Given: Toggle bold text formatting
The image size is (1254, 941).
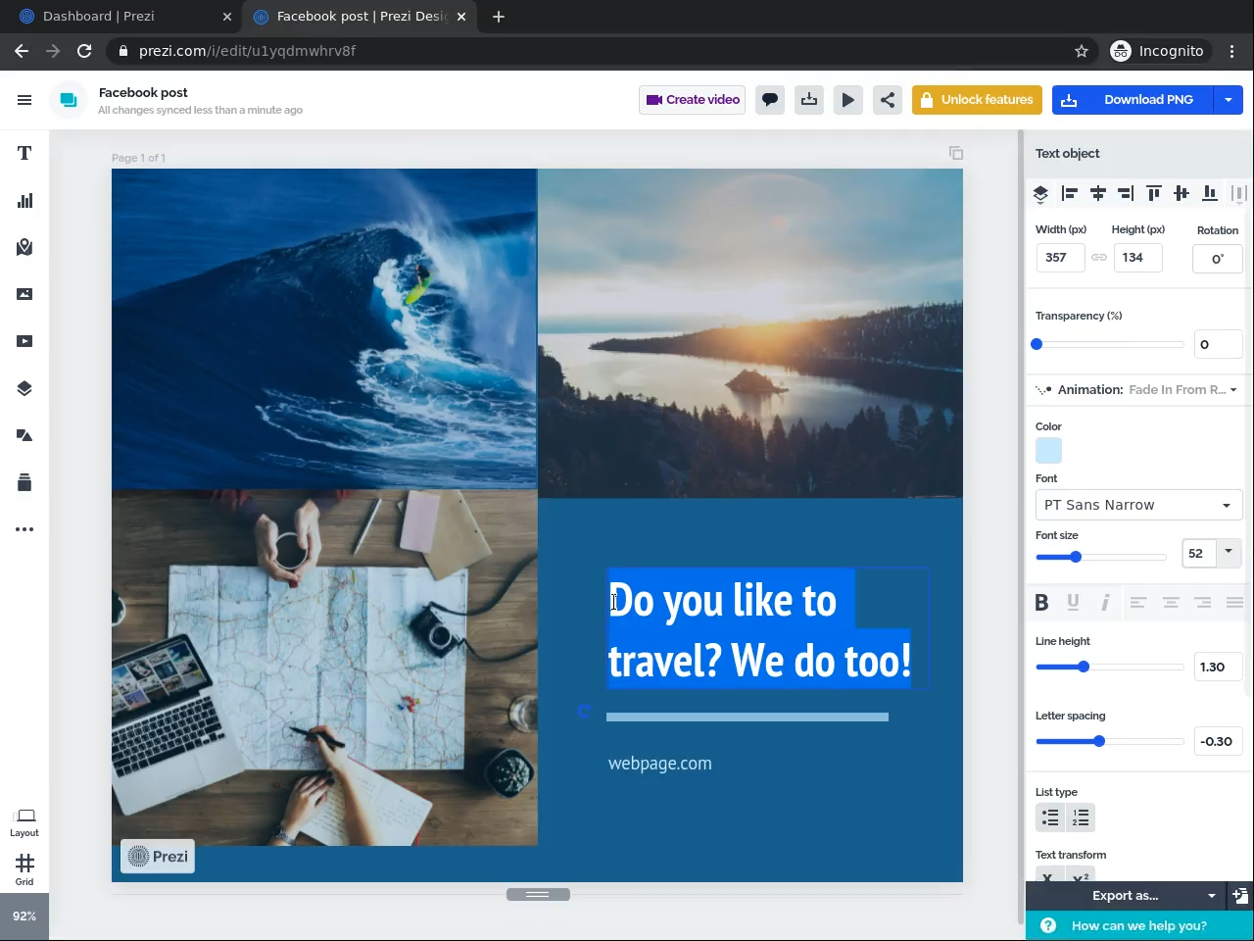Looking at the screenshot, I should 1041,603.
